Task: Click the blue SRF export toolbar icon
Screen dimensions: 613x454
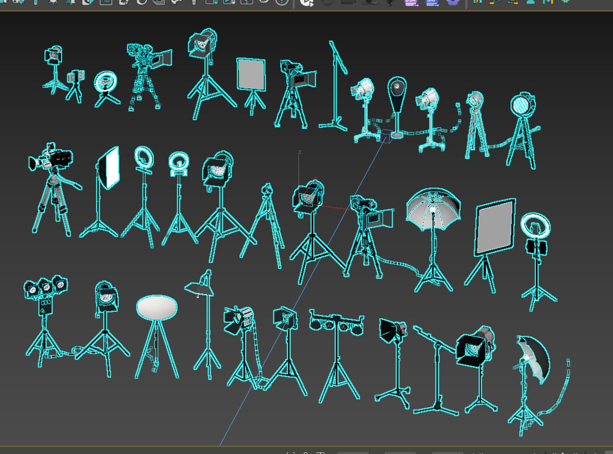Action: click(432, 3)
